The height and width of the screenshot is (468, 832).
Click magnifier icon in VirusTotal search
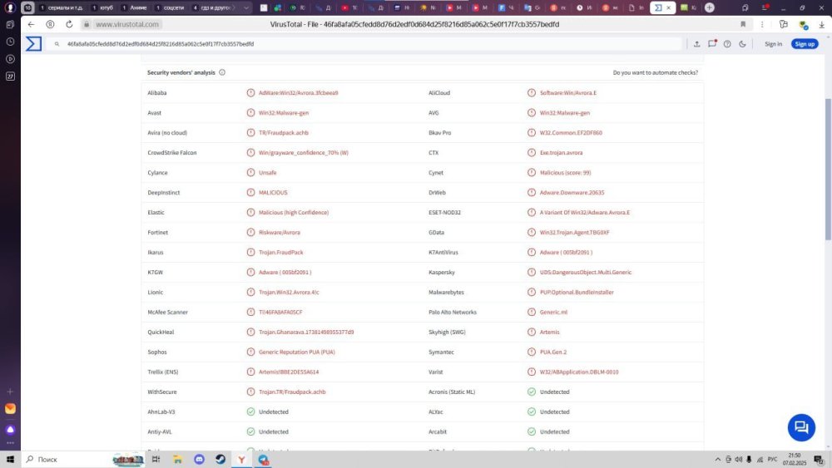[57, 44]
